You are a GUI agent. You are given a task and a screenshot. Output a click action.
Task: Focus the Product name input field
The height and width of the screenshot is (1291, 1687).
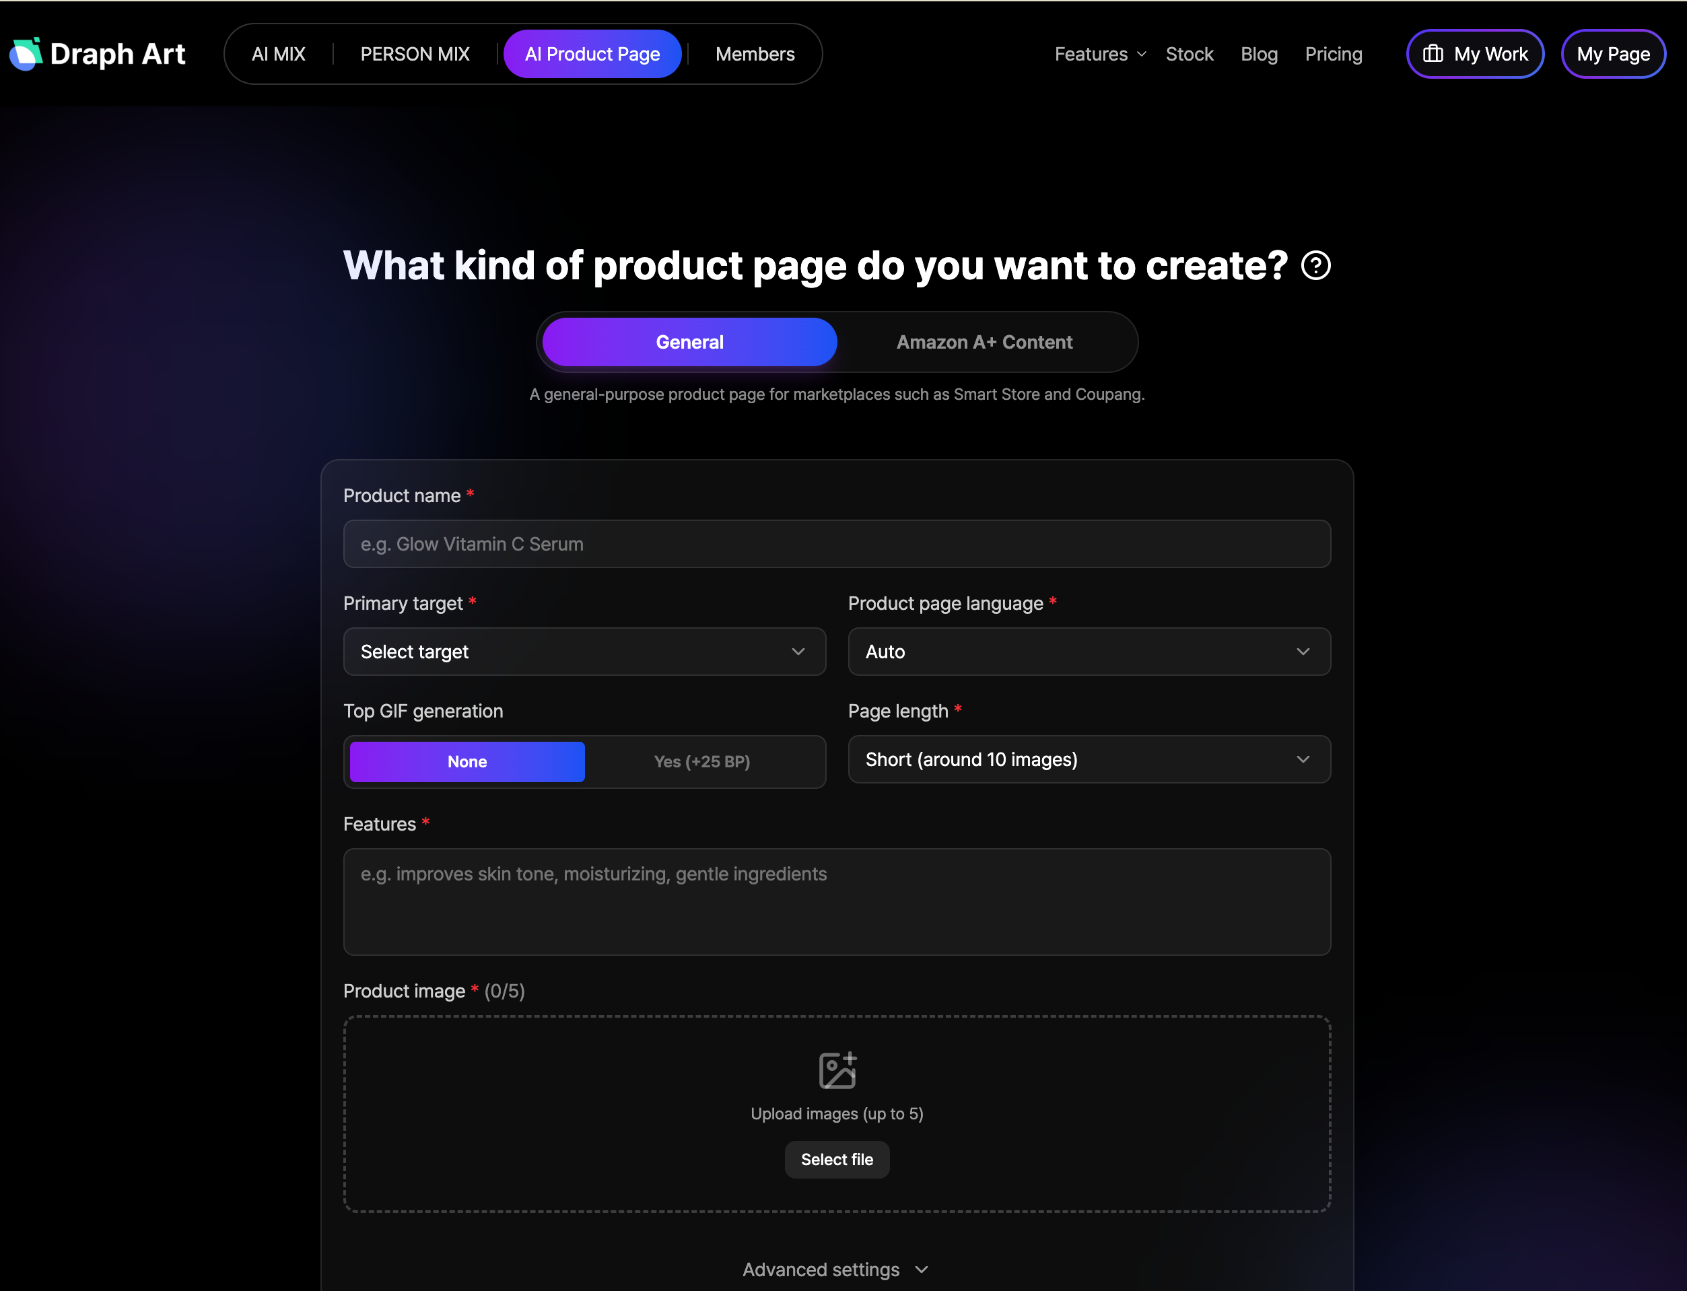pos(837,544)
